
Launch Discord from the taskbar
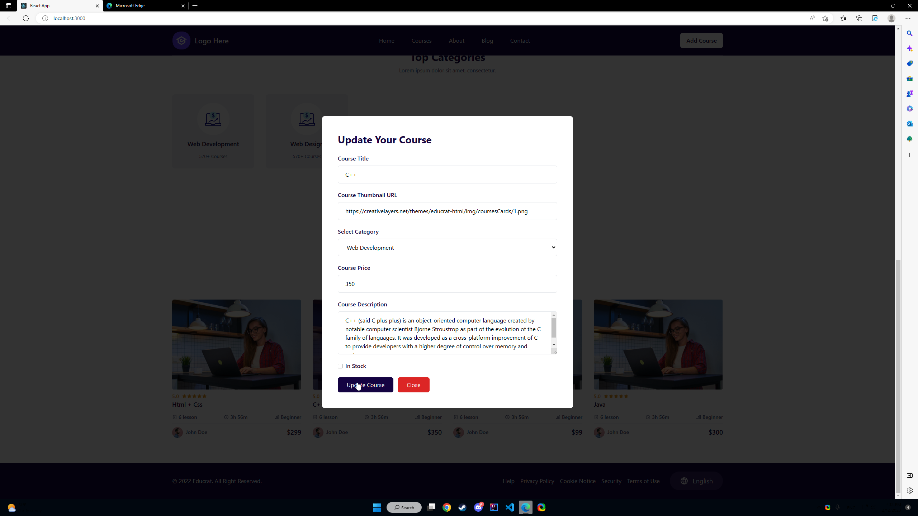coord(478,507)
